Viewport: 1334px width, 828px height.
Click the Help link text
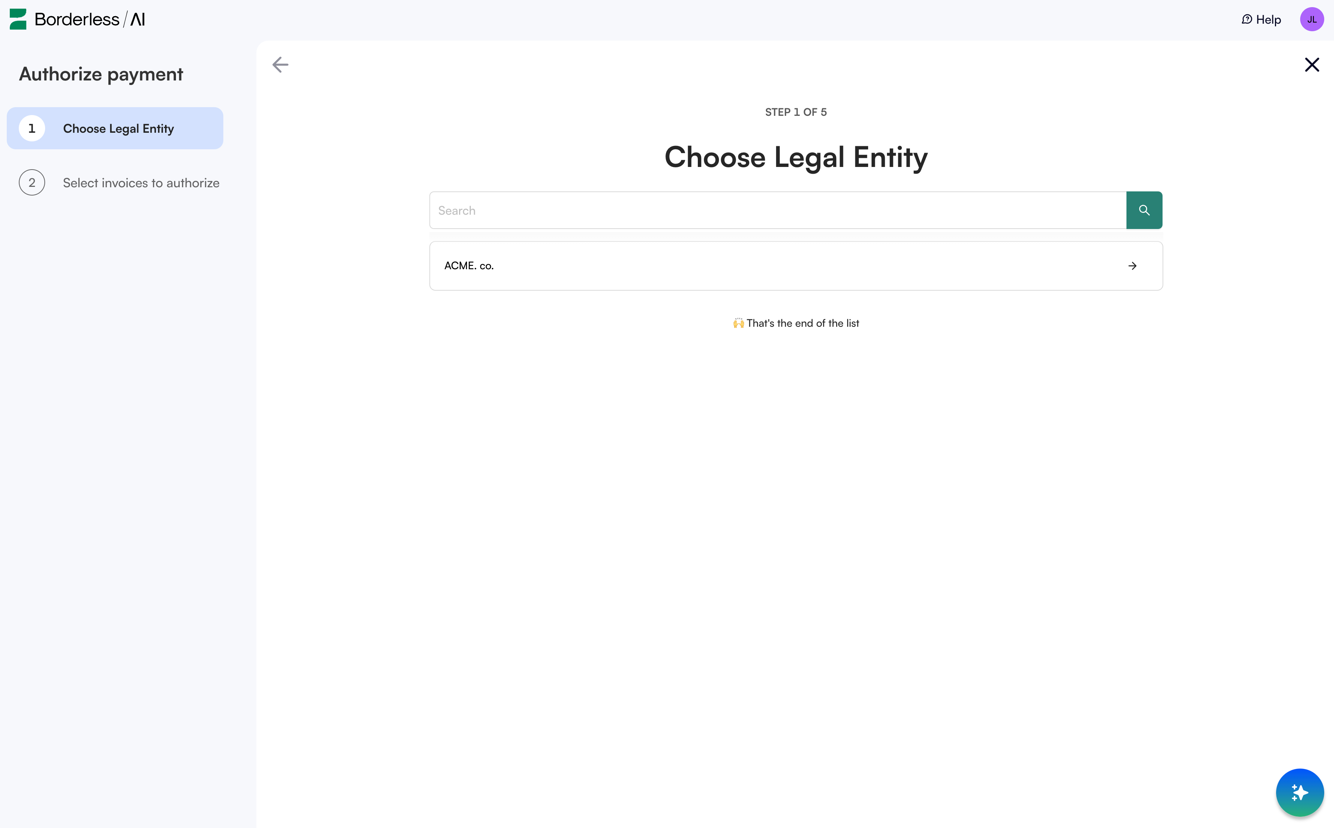tap(1268, 20)
